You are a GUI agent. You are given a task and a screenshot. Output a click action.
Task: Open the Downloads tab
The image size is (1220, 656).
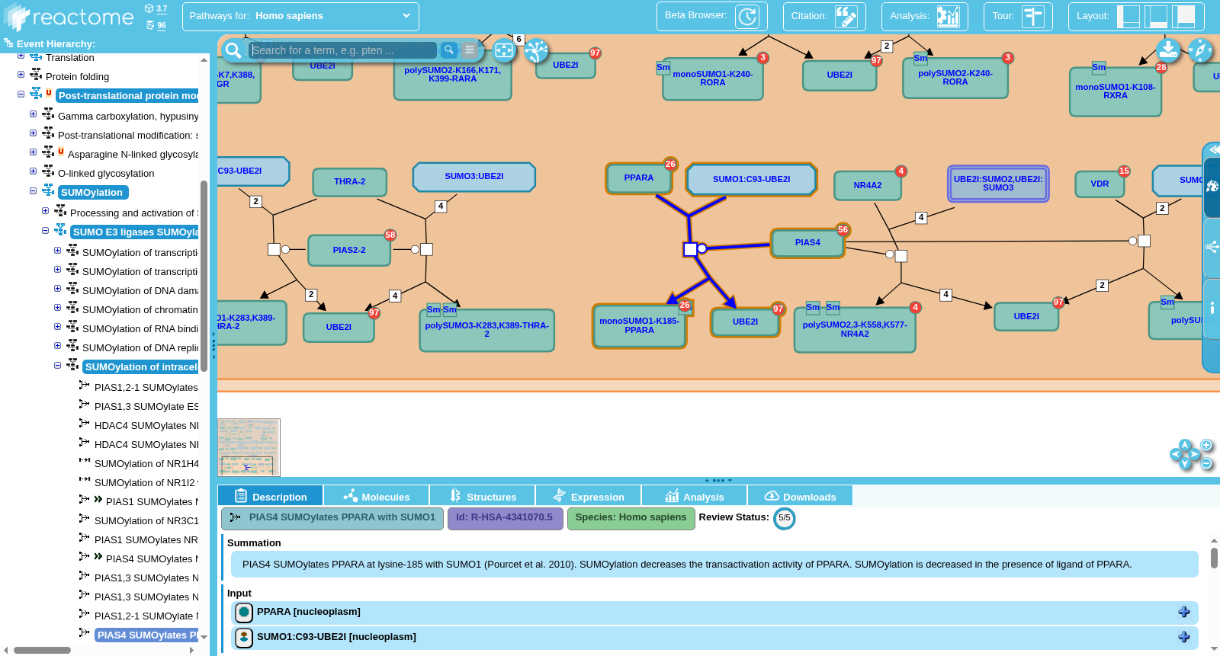click(800, 496)
